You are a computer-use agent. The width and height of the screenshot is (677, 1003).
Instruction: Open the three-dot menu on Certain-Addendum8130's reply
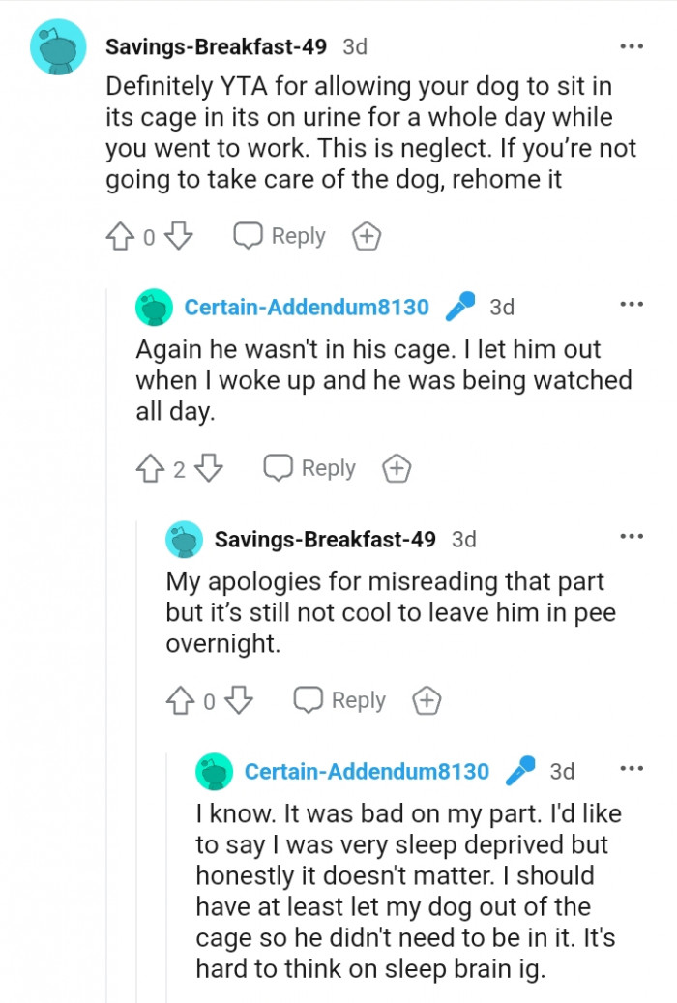coord(631,303)
